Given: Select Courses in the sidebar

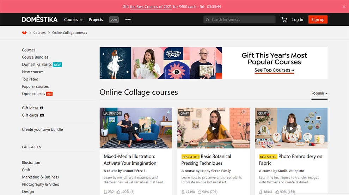Looking at the screenshot, I should (x=29, y=50).
